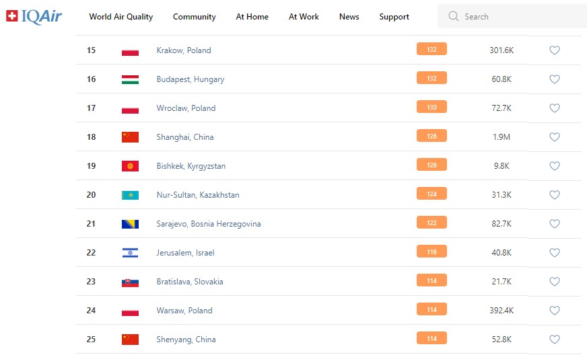Toggle favorite heart for Warsaw, Poland
This screenshot has height=355, width=587.
(555, 311)
